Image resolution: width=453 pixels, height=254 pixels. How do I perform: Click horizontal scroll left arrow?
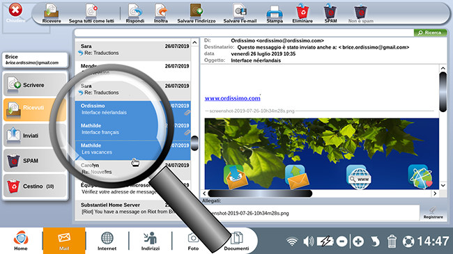(204, 193)
